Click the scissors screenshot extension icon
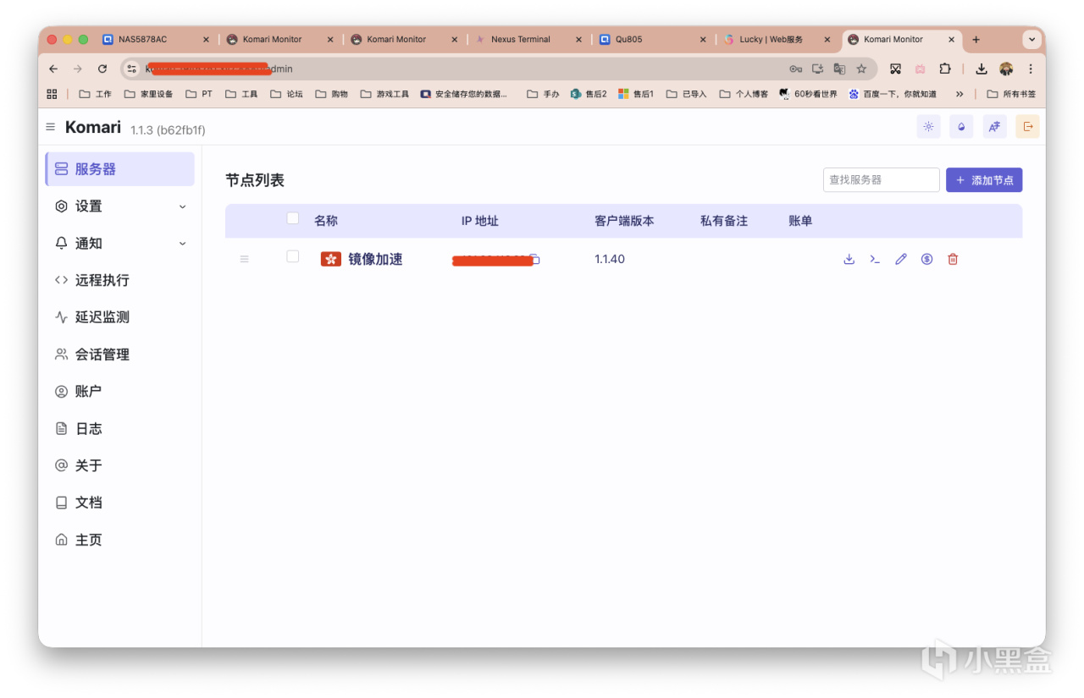Image resolution: width=1084 pixels, height=698 pixels. click(x=895, y=69)
